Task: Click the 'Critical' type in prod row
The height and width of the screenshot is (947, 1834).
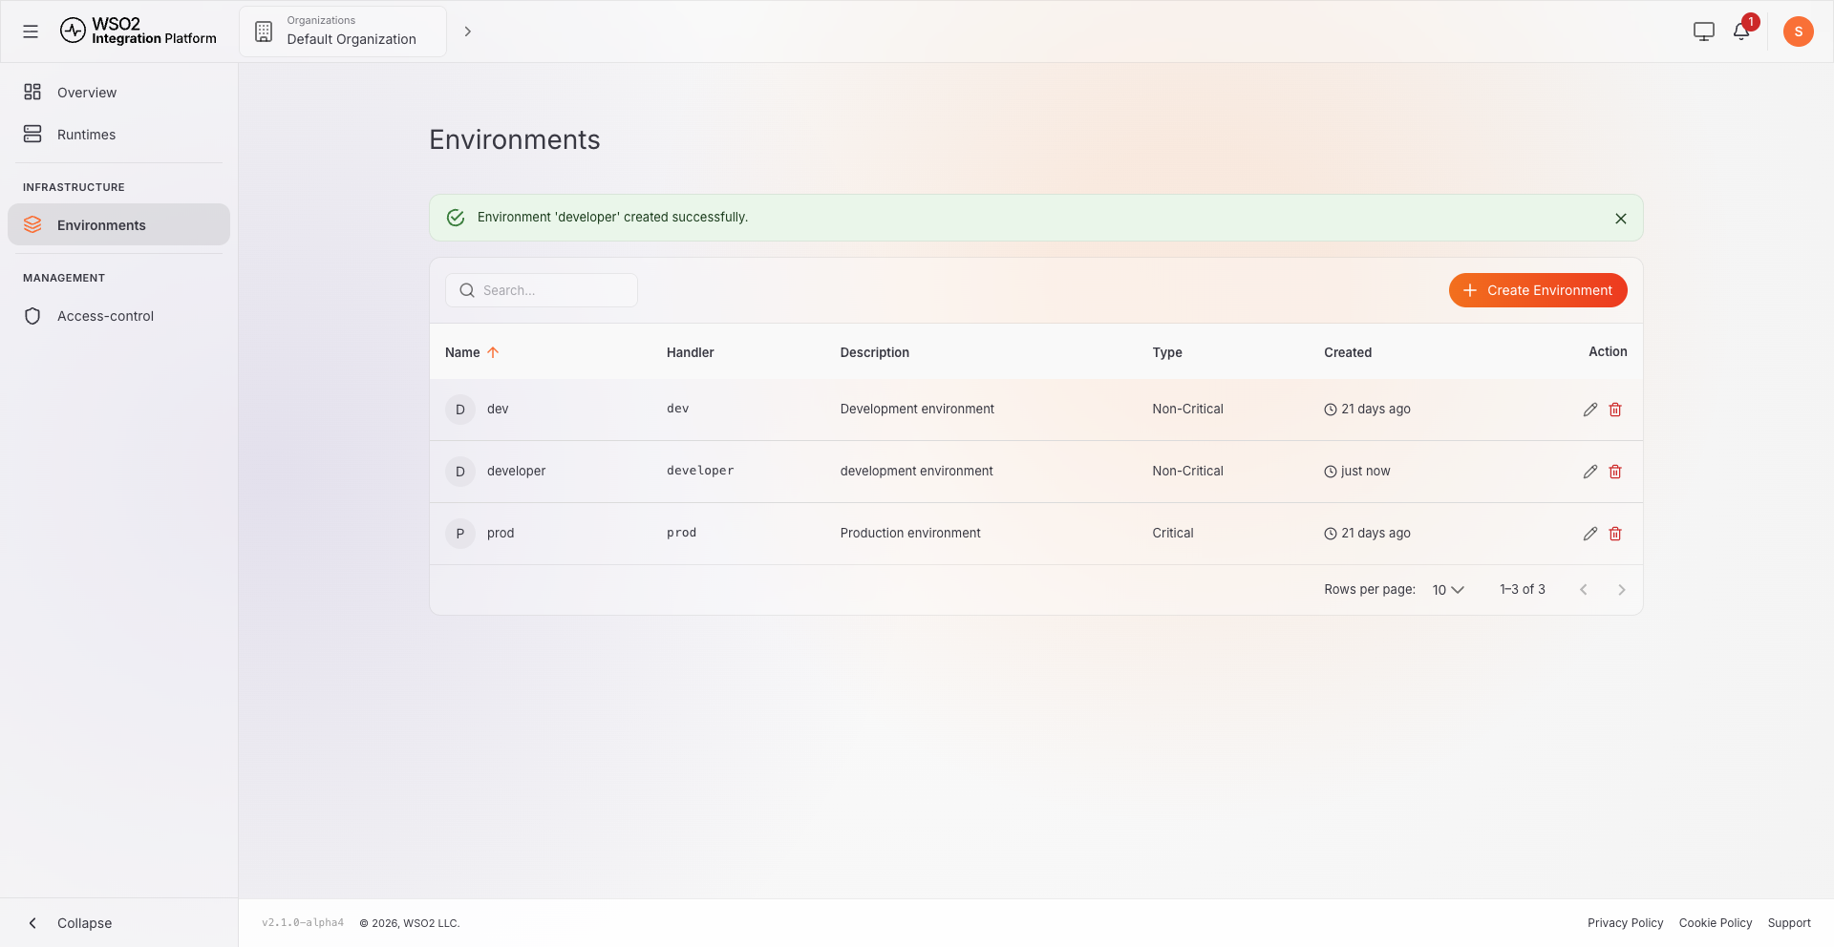Action: pyautogui.click(x=1172, y=534)
